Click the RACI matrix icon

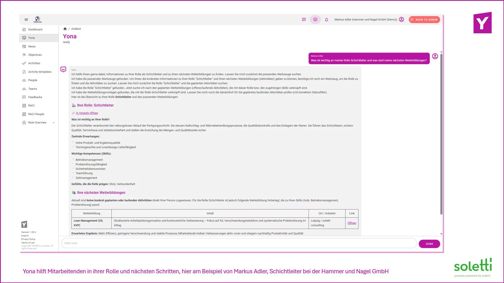point(24,106)
